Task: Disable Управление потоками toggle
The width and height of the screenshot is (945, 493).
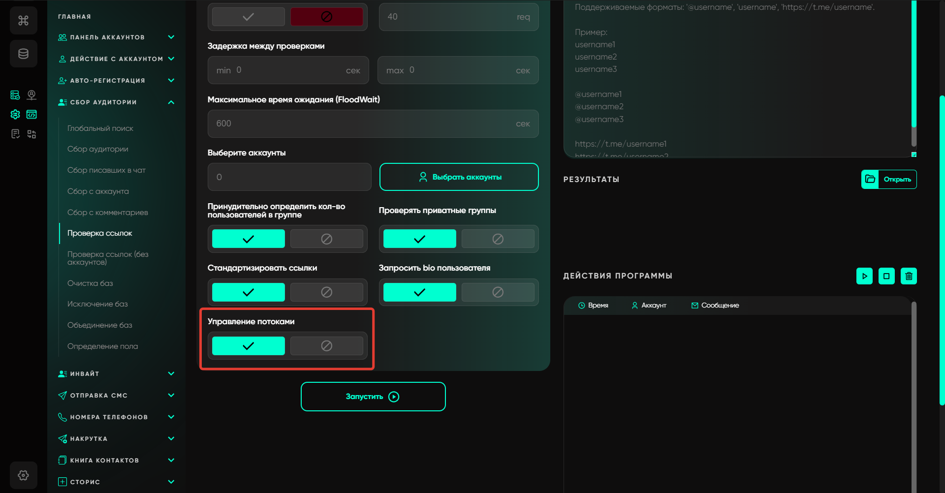Action: pyautogui.click(x=326, y=346)
